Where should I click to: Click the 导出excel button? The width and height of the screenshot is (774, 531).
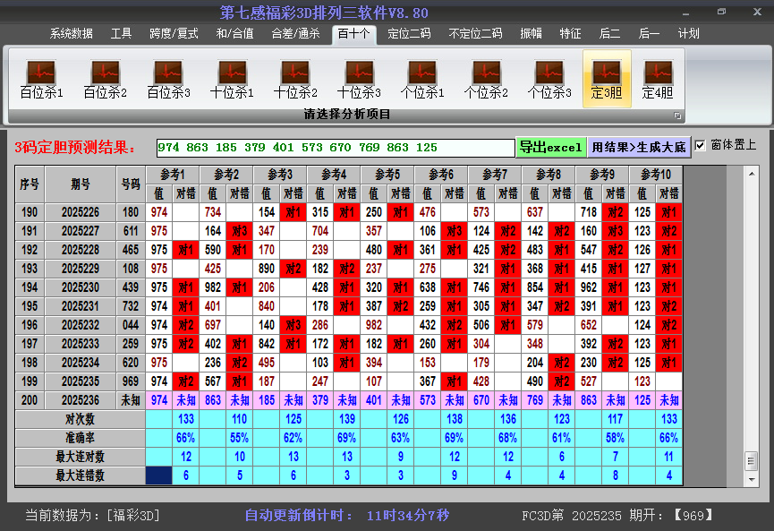coord(550,147)
